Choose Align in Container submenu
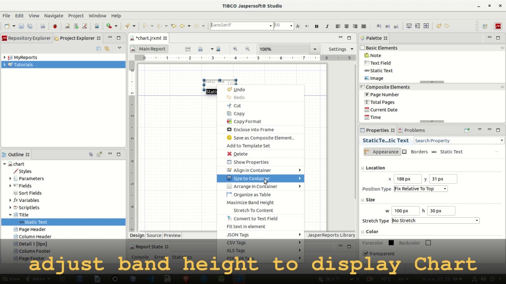The width and height of the screenshot is (506, 284). pos(261,170)
